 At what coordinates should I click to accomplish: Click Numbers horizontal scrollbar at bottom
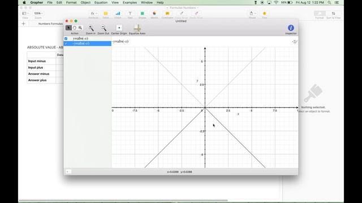[x=123, y=201]
